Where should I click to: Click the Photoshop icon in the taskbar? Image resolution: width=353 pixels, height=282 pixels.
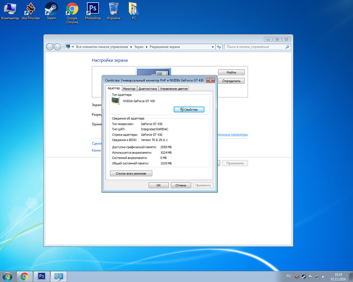click(41, 276)
